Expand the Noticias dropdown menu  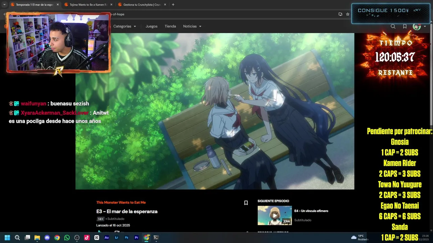[x=192, y=26]
